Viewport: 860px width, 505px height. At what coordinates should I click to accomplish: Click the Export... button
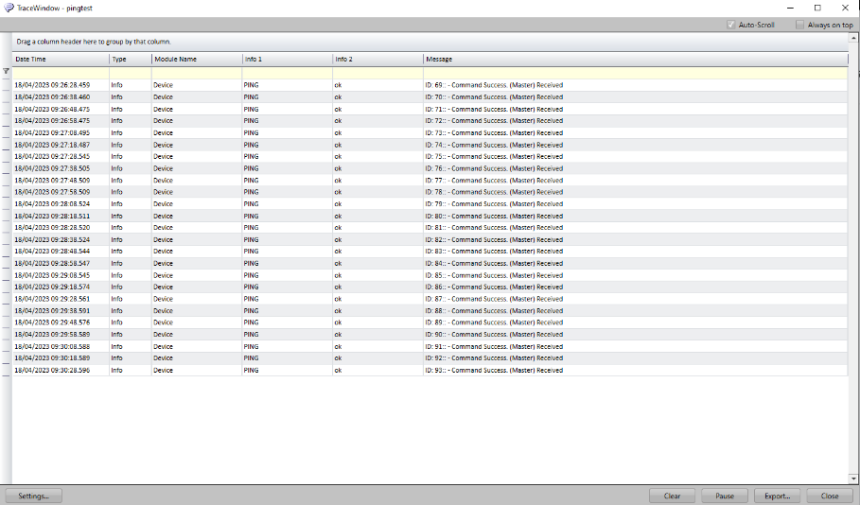(x=777, y=496)
